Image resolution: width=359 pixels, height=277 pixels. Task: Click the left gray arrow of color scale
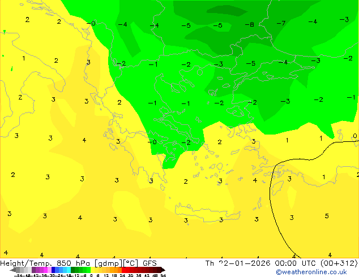12,270
